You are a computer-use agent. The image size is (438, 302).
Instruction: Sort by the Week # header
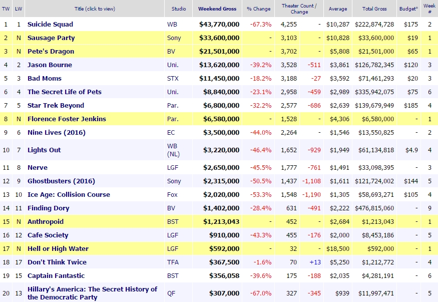429,9
